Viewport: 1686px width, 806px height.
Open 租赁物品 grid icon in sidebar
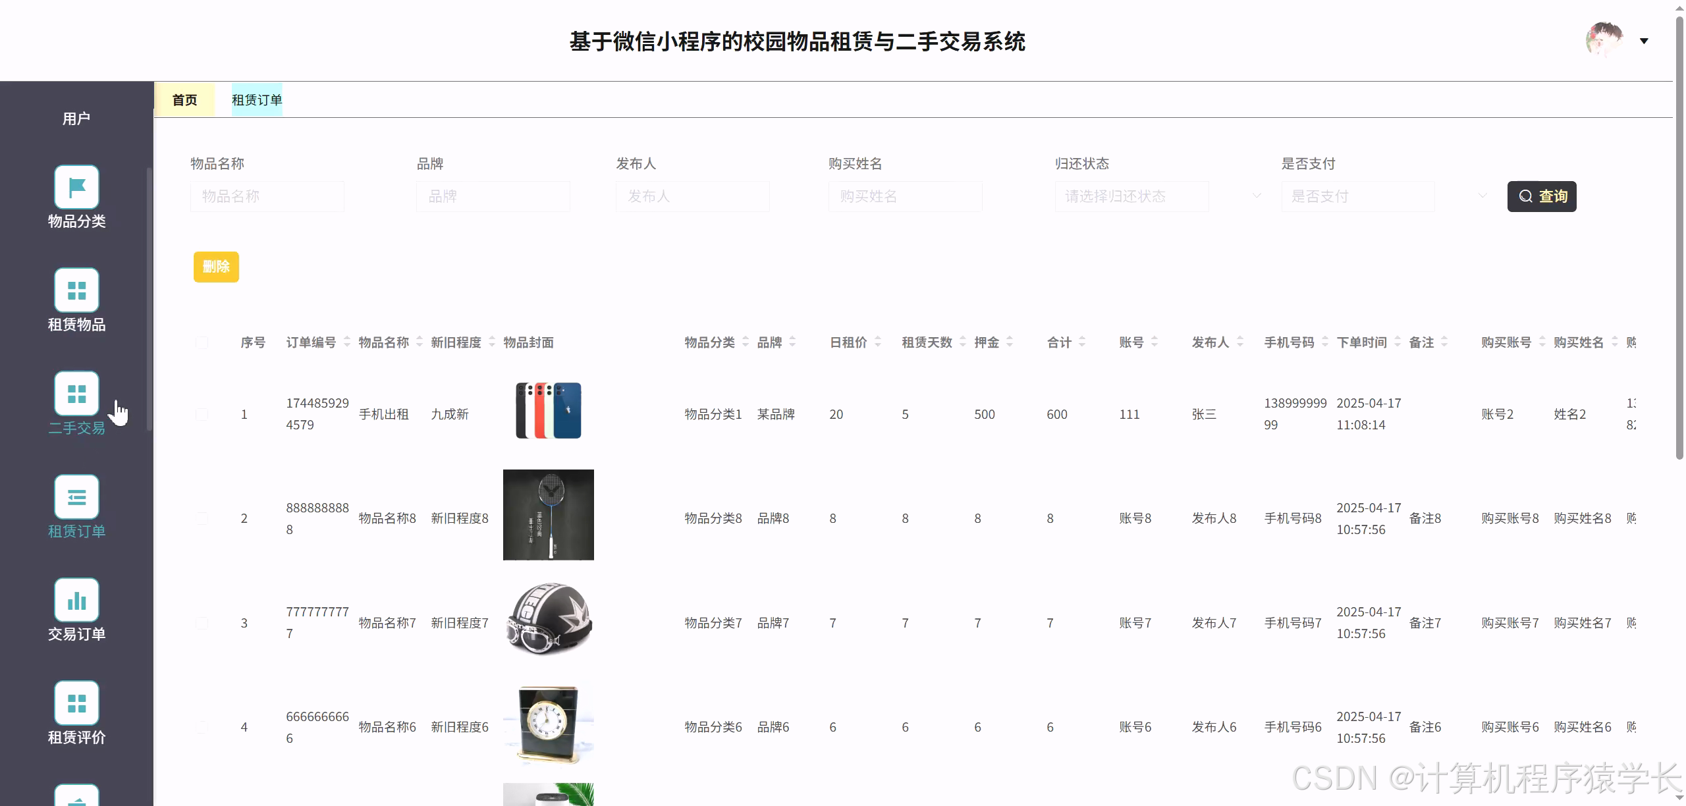coord(76,290)
